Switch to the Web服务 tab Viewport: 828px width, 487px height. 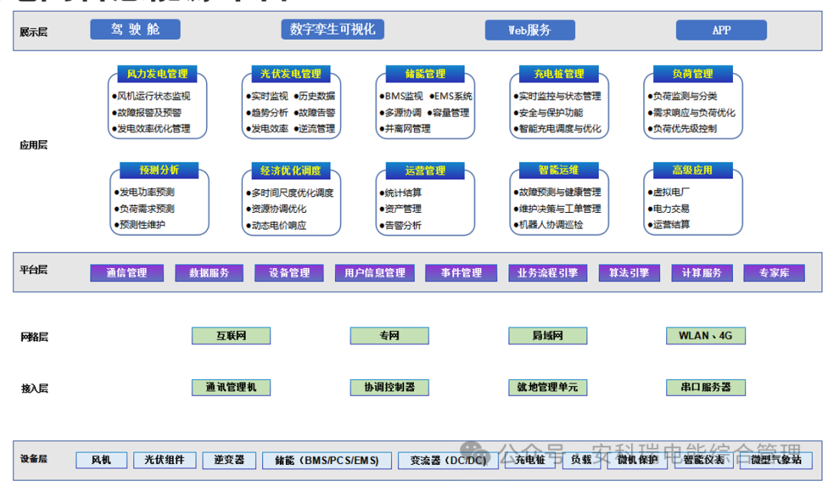(x=530, y=29)
